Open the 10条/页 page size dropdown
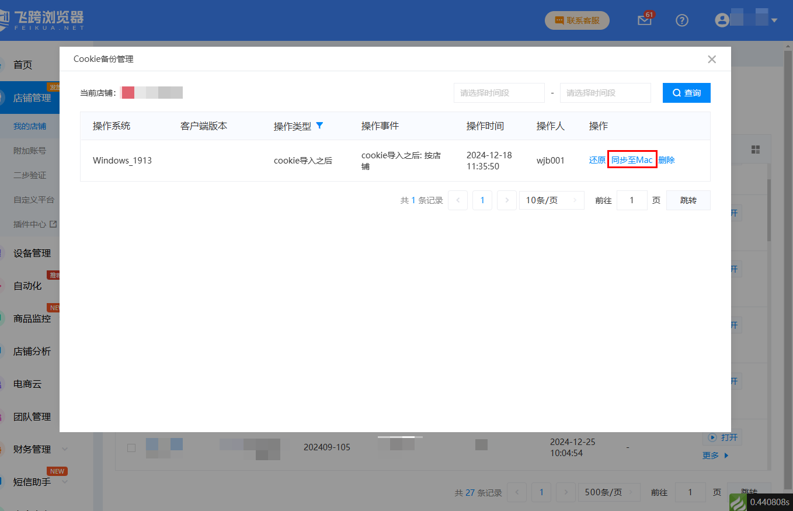The width and height of the screenshot is (793, 511). pyautogui.click(x=551, y=200)
